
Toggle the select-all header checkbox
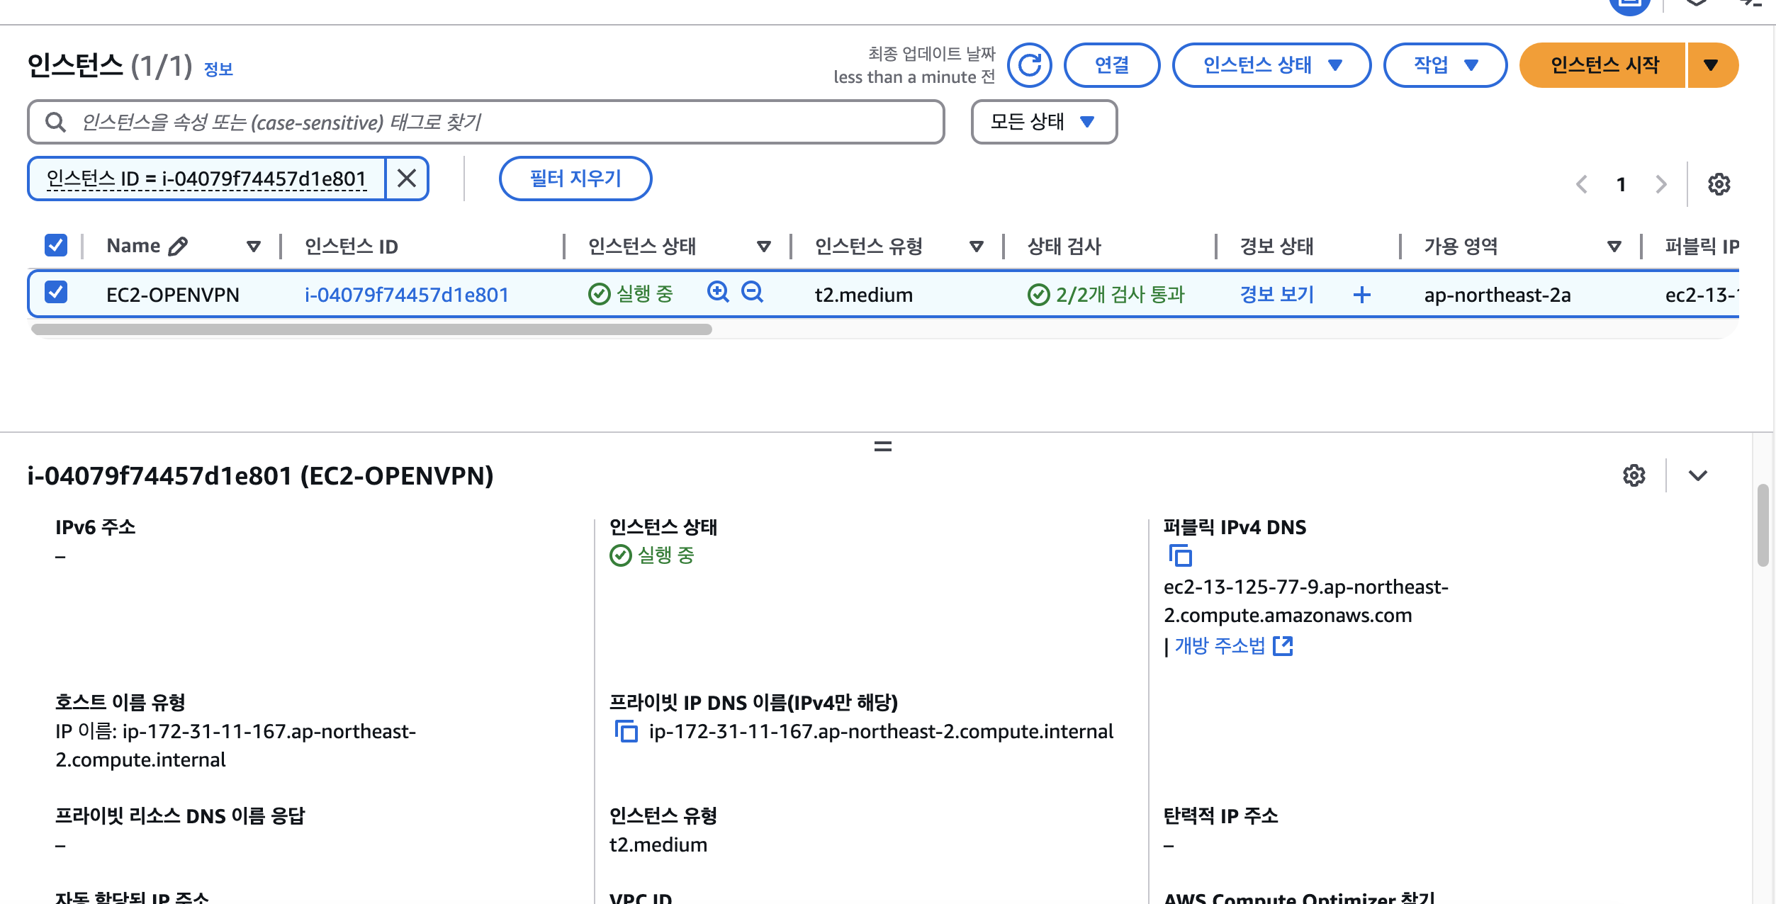pos(56,245)
